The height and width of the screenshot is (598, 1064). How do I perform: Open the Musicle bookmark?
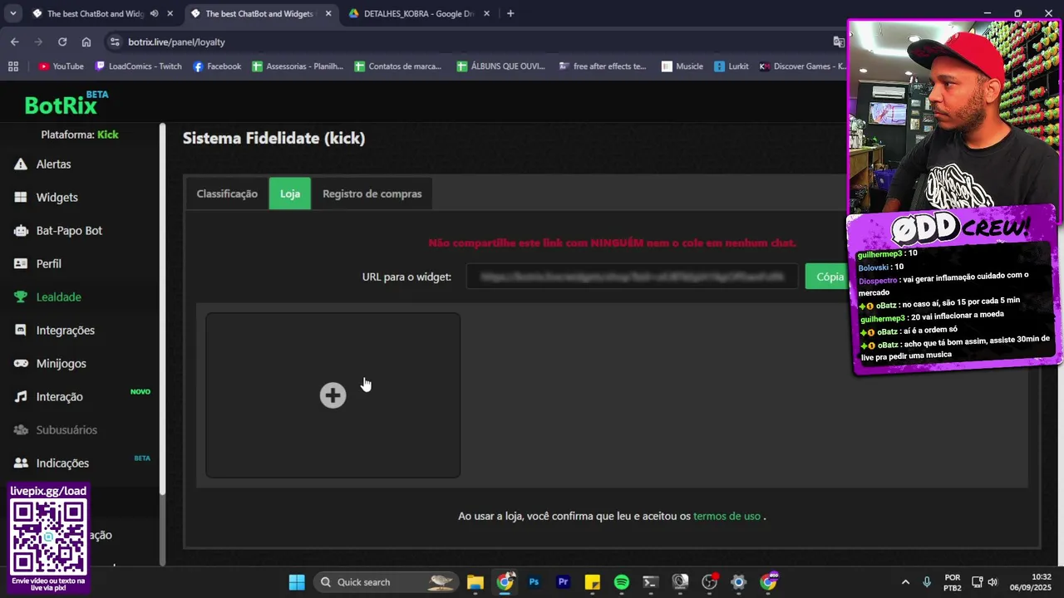click(x=682, y=66)
